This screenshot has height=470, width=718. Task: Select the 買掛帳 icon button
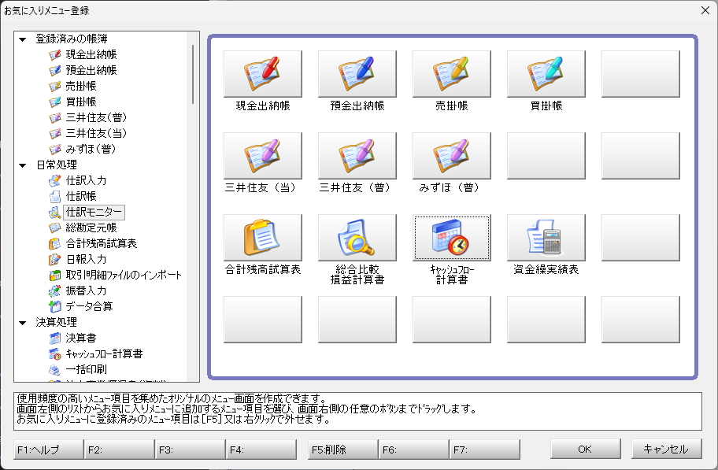pos(546,74)
